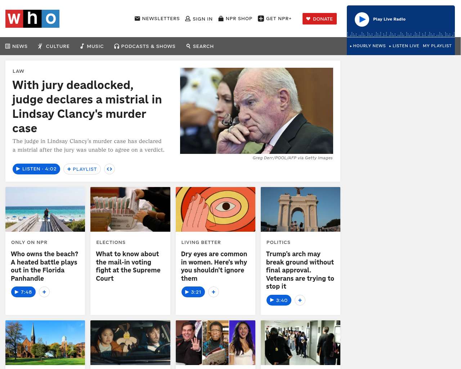Viewport: 461px width, 369px height.
Task: Expand the Listen Live option
Action: (404, 46)
